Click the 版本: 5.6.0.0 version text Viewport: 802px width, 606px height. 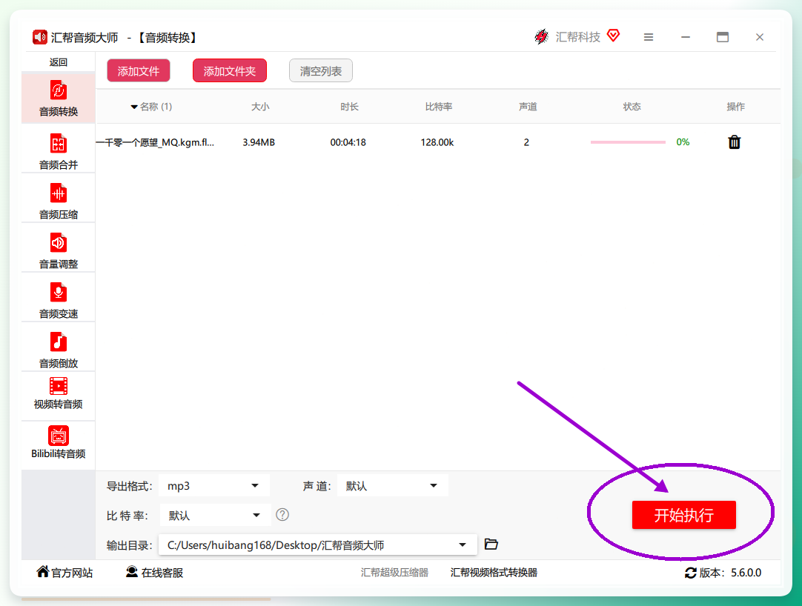pyautogui.click(x=730, y=573)
